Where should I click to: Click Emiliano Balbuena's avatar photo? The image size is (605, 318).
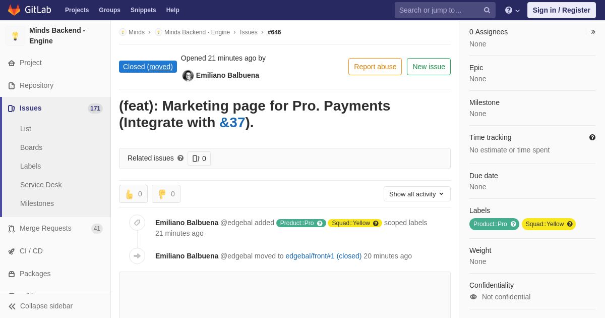188,76
